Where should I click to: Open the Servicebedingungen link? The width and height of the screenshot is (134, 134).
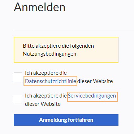pos(92,96)
